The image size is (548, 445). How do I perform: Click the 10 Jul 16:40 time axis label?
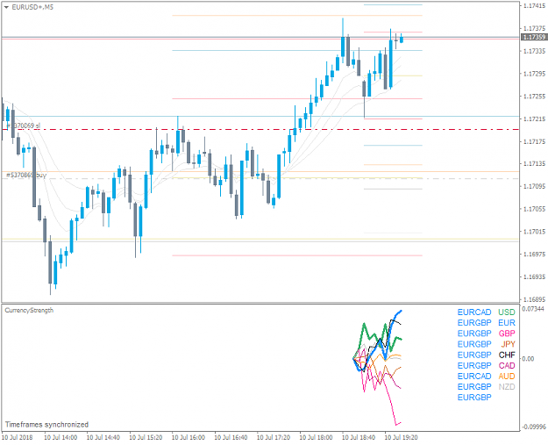tap(231, 437)
